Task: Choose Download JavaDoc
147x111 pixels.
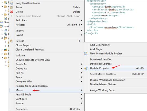Action: [x=115, y=59]
